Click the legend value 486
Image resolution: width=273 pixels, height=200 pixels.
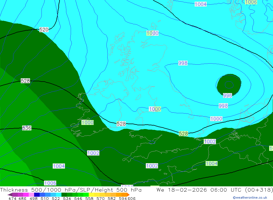[22, 198]
